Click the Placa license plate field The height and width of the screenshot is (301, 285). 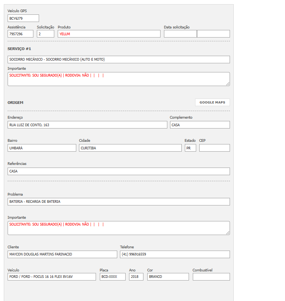(x=112, y=277)
